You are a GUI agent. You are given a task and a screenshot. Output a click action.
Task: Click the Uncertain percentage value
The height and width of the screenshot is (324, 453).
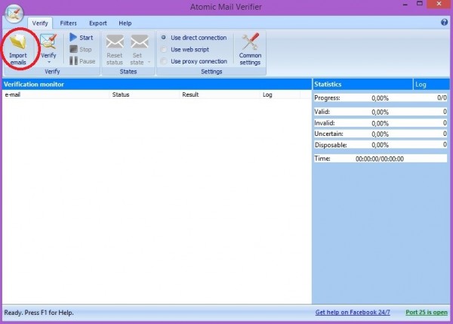click(381, 134)
